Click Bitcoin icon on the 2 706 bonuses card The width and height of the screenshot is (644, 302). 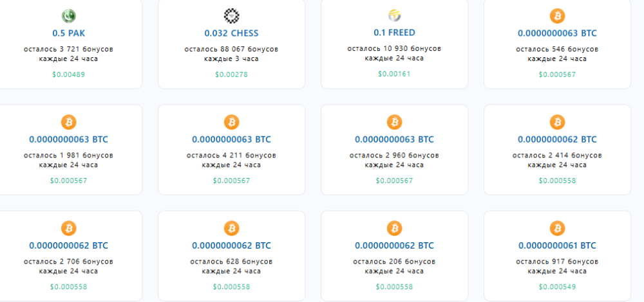pos(68,227)
